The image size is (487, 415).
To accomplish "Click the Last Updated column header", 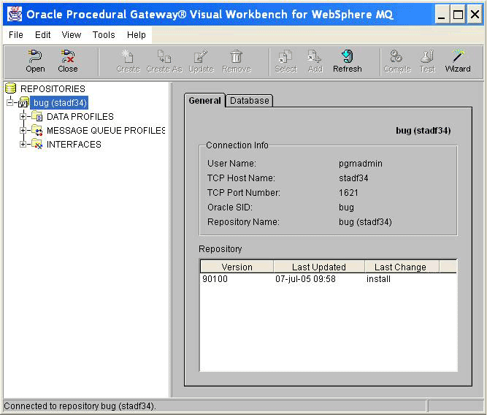I will click(x=318, y=267).
